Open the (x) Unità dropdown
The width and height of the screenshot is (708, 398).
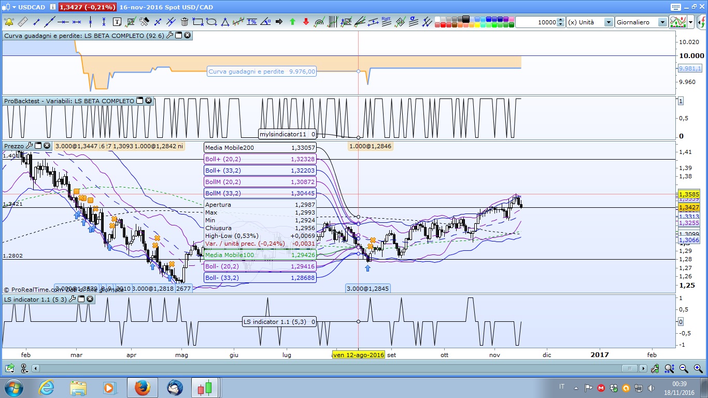click(x=608, y=22)
